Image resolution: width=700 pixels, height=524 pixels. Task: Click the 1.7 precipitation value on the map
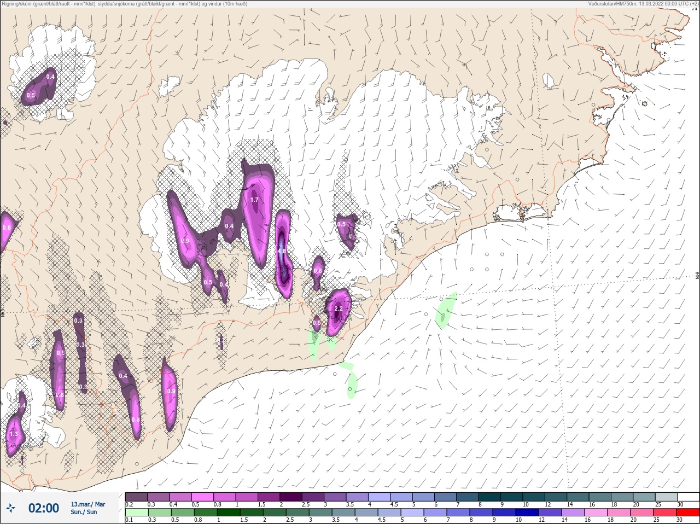[254, 200]
